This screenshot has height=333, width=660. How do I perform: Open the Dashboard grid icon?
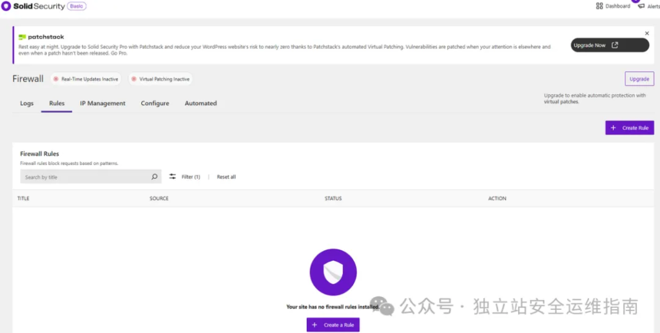click(599, 6)
